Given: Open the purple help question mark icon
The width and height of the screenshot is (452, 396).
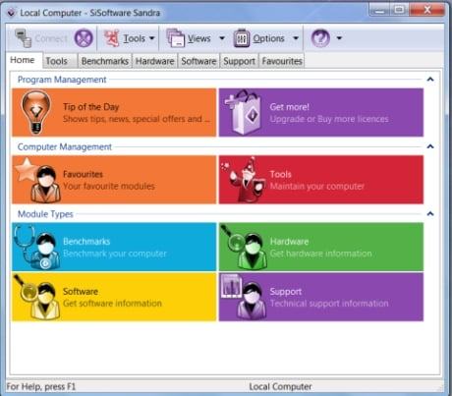Looking at the screenshot, I should pos(320,38).
